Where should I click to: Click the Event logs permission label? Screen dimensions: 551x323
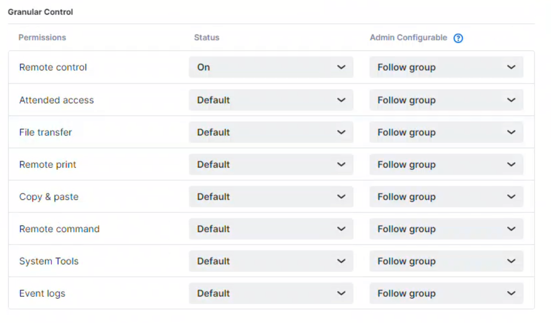pos(42,293)
